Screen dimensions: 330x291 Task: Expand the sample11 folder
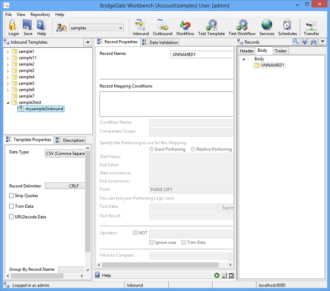click(x=8, y=58)
